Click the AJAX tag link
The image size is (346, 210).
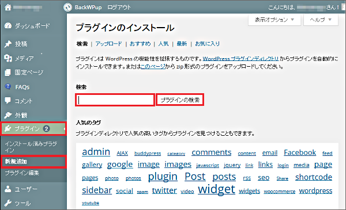point(122,153)
